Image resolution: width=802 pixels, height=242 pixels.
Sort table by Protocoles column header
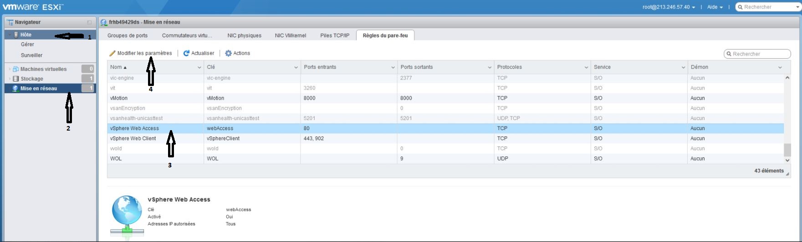542,67
